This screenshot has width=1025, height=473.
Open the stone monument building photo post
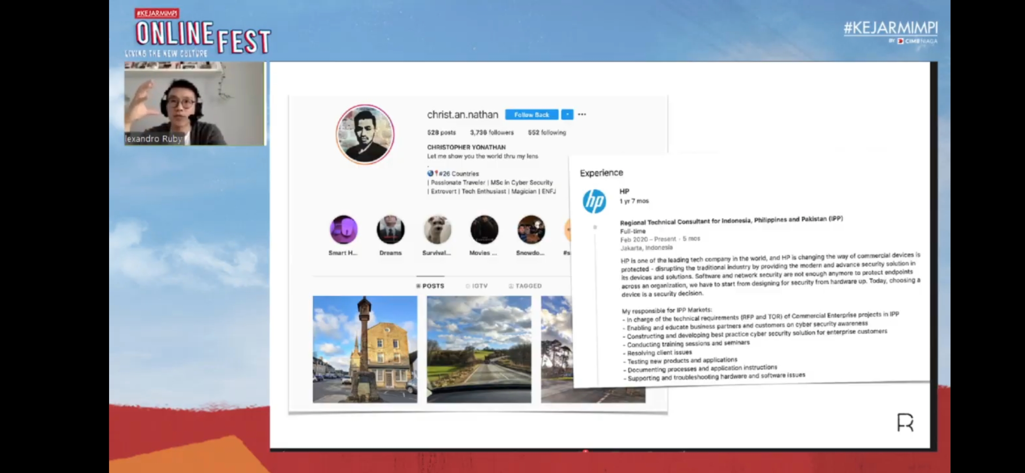[365, 349]
